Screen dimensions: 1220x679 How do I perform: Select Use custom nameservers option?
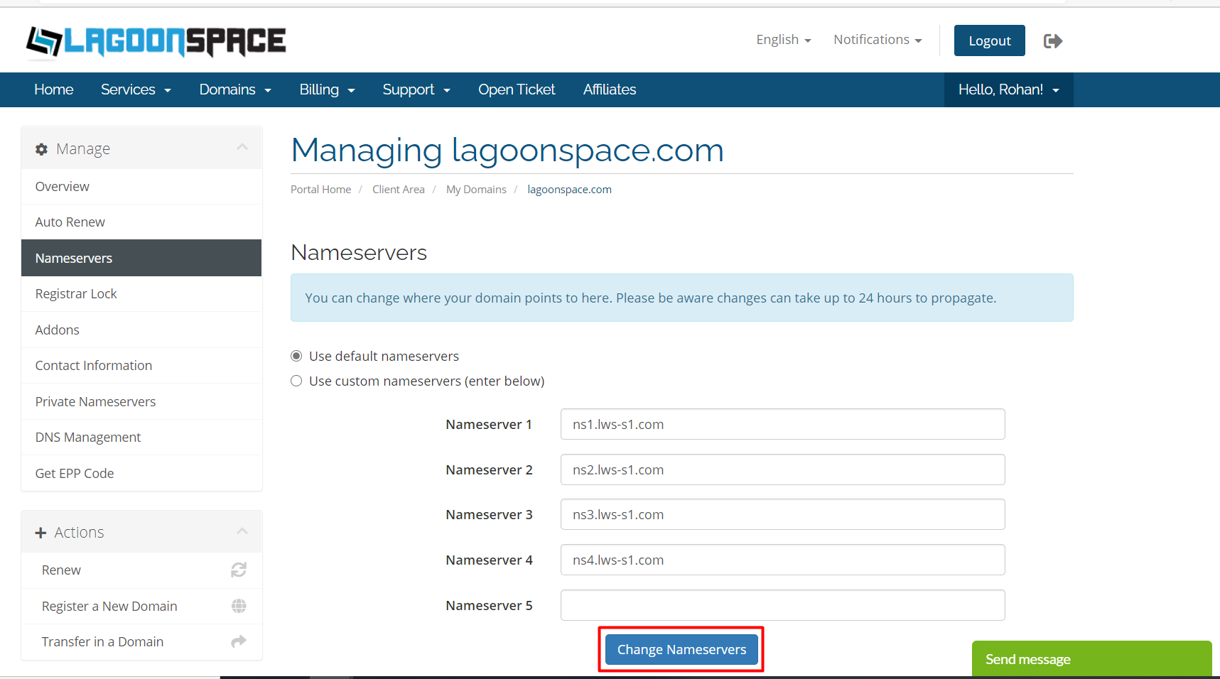296,381
